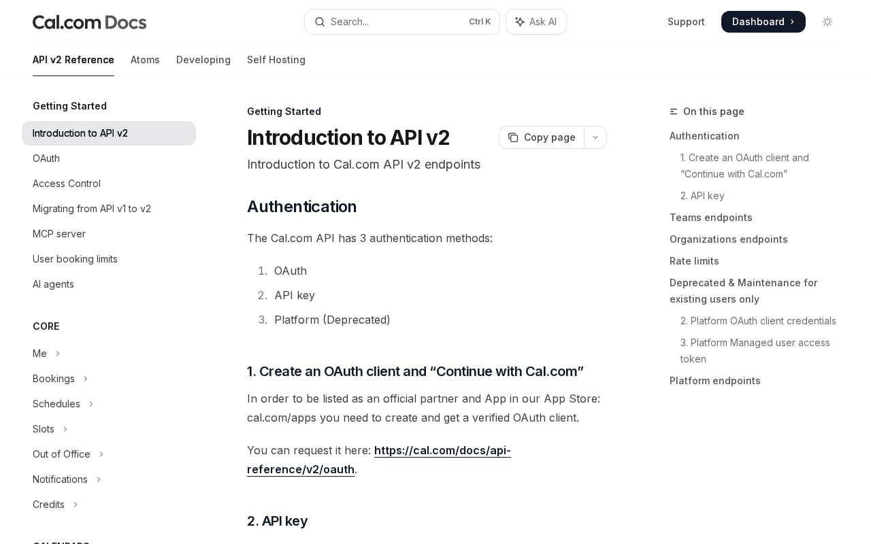Open the Dashboard button
Screen dimensions: 871x544
click(x=763, y=22)
